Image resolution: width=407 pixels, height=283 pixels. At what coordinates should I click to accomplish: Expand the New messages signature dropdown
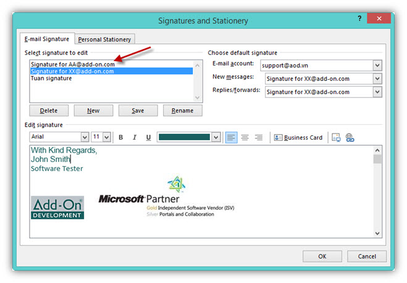[x=377, y=78]
